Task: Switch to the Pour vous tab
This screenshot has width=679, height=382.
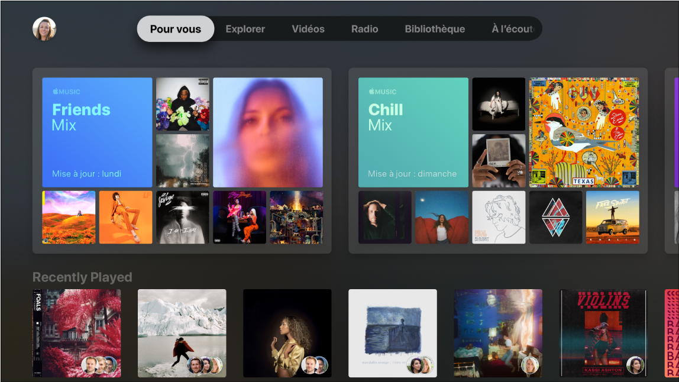Action: [175, 28]
